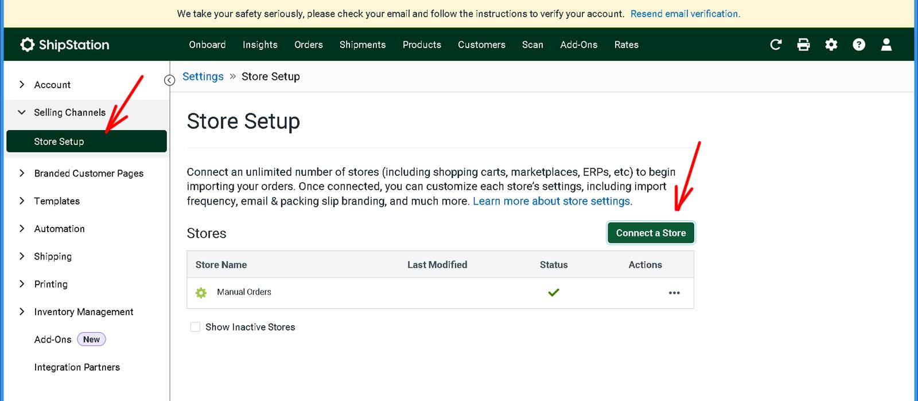Click the Manual Orders gear icon

[x=201, y=293]
